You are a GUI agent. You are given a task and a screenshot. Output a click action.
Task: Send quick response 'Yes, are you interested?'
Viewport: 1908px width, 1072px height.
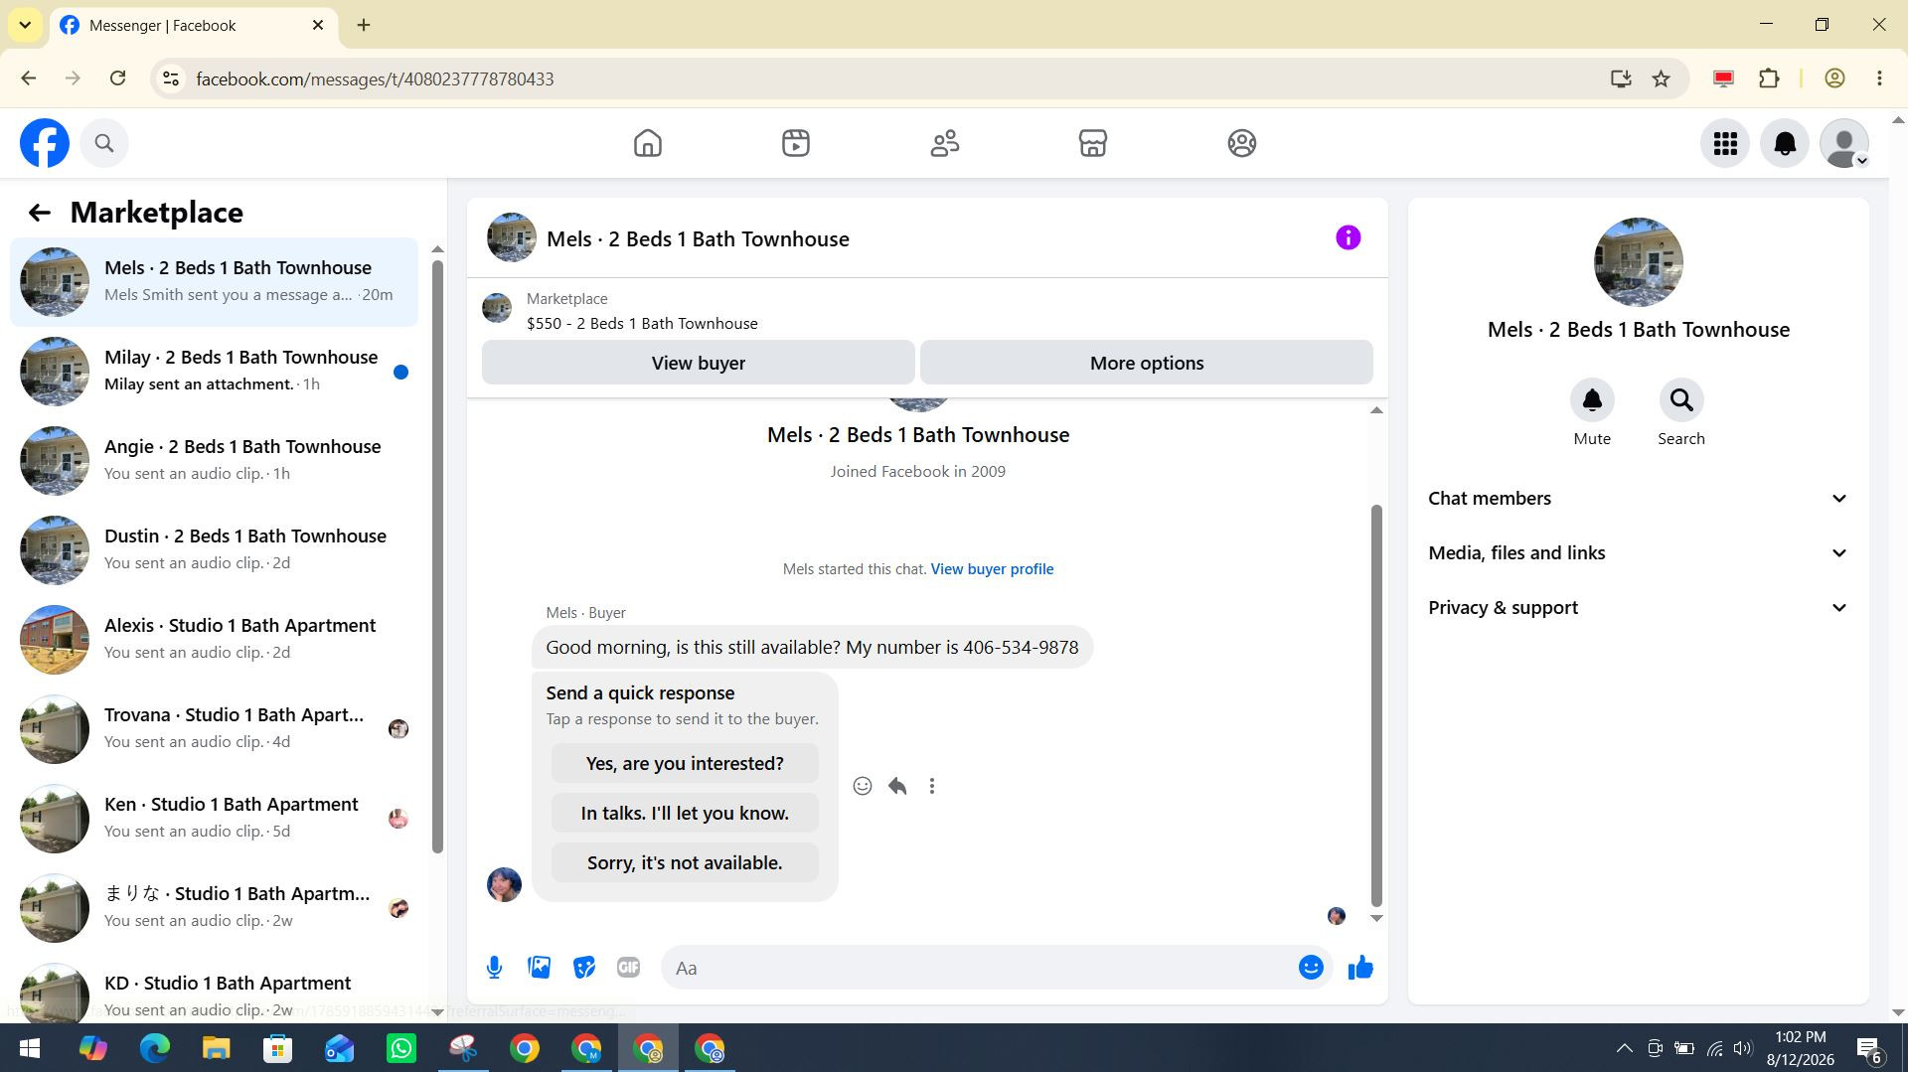click(x=685, y=763)
